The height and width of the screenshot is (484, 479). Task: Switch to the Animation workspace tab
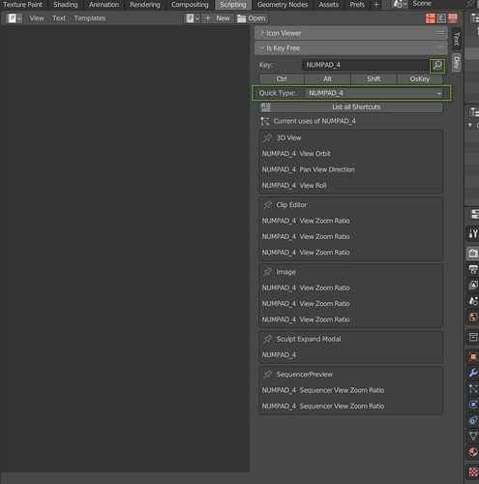tap(104, 5)
